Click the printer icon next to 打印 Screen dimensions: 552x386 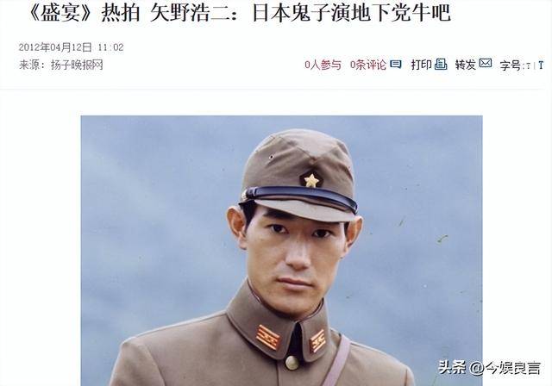(x=441, y=64)
